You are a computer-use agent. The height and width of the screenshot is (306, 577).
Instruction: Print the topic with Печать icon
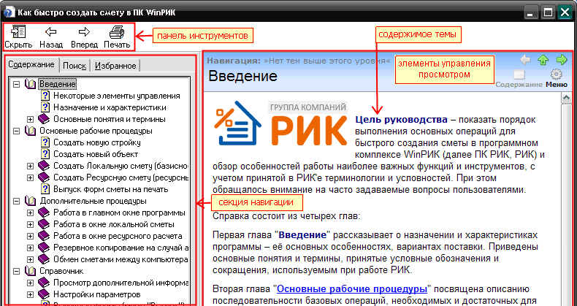tap(117, 32)
